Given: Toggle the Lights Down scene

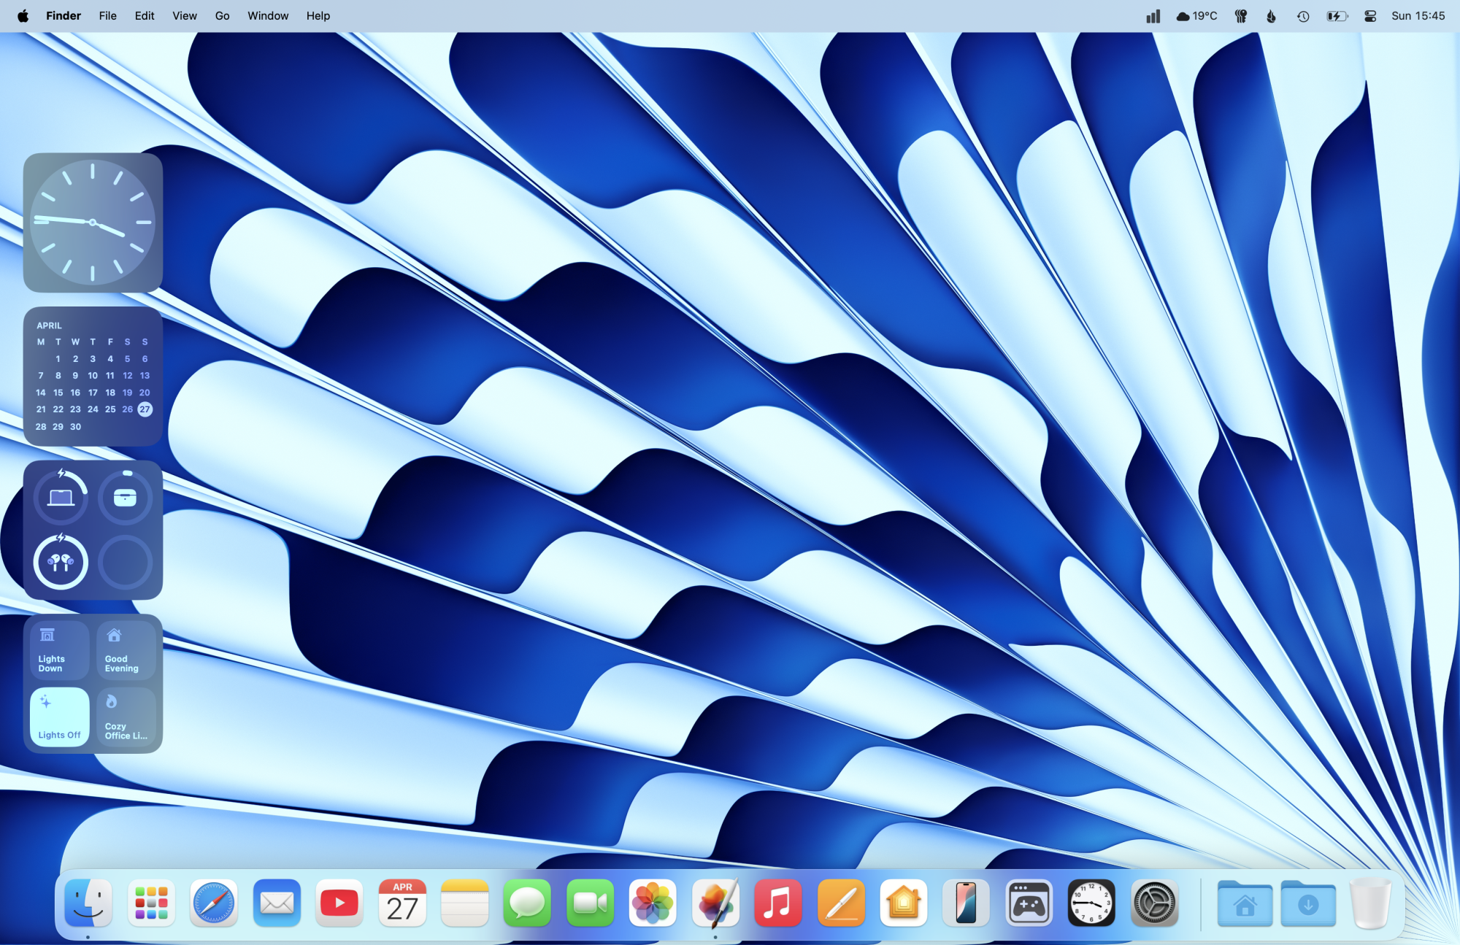Looking at the screenshot, I should (x=59, y=649).
